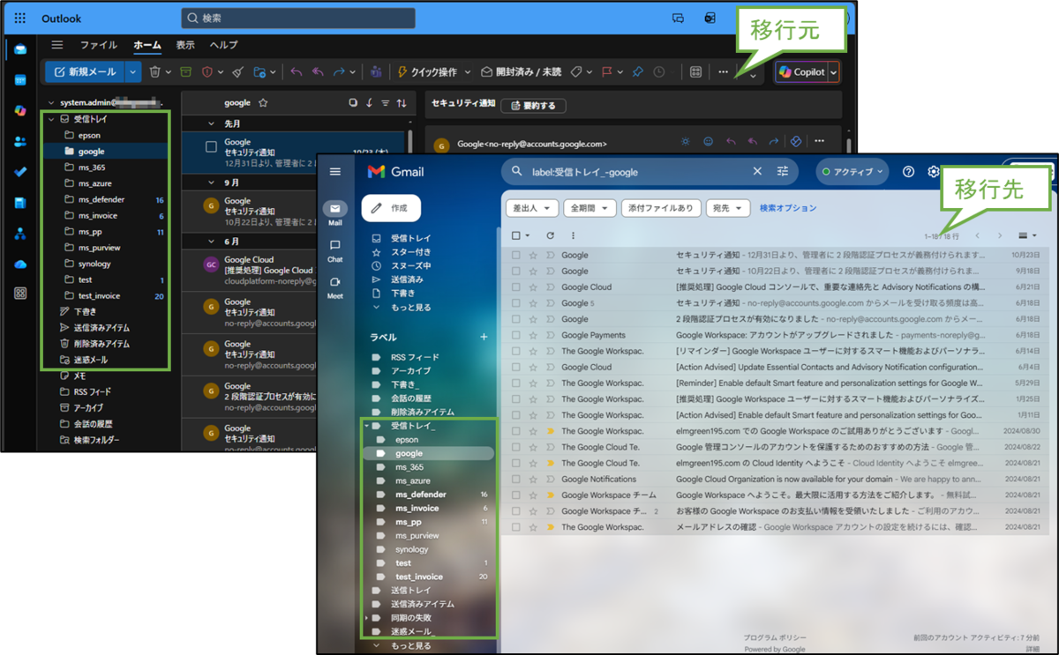Collapse the 先月 group in Outlook list
The image size is (1059, 655).
click(x=211, y=124)
